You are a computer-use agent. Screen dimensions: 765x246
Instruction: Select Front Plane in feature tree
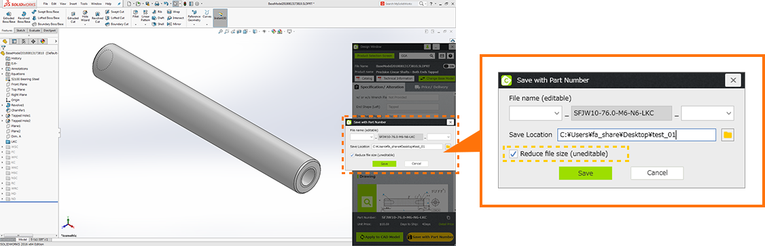(16, 84)
